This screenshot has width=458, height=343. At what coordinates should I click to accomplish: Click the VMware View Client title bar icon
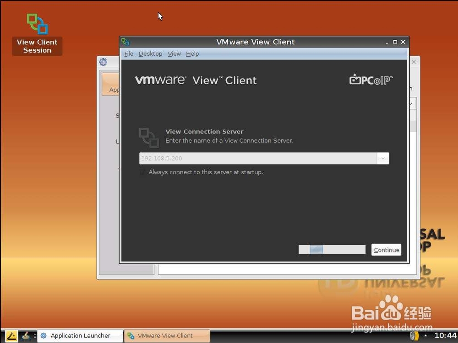tap(125, 42)
